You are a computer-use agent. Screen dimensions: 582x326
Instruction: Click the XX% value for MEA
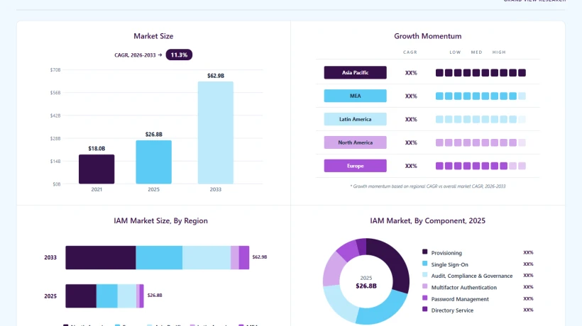tap(411, 96)
